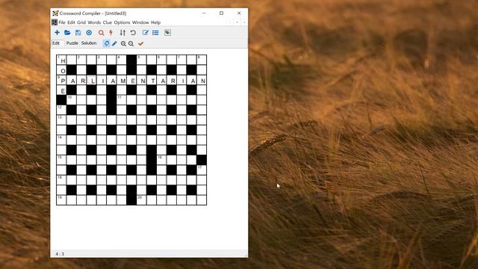Select the first P of PARLIAMENTARIAN
Image resolution: width=478 pixels, height=269 pixels.
pos(61,80)
